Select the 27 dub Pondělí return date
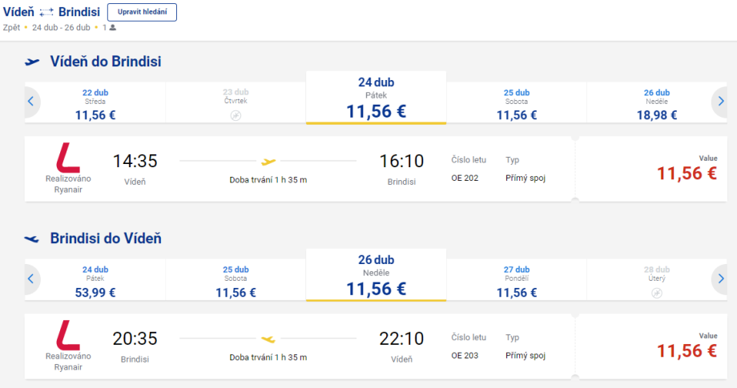 (517, 282)
